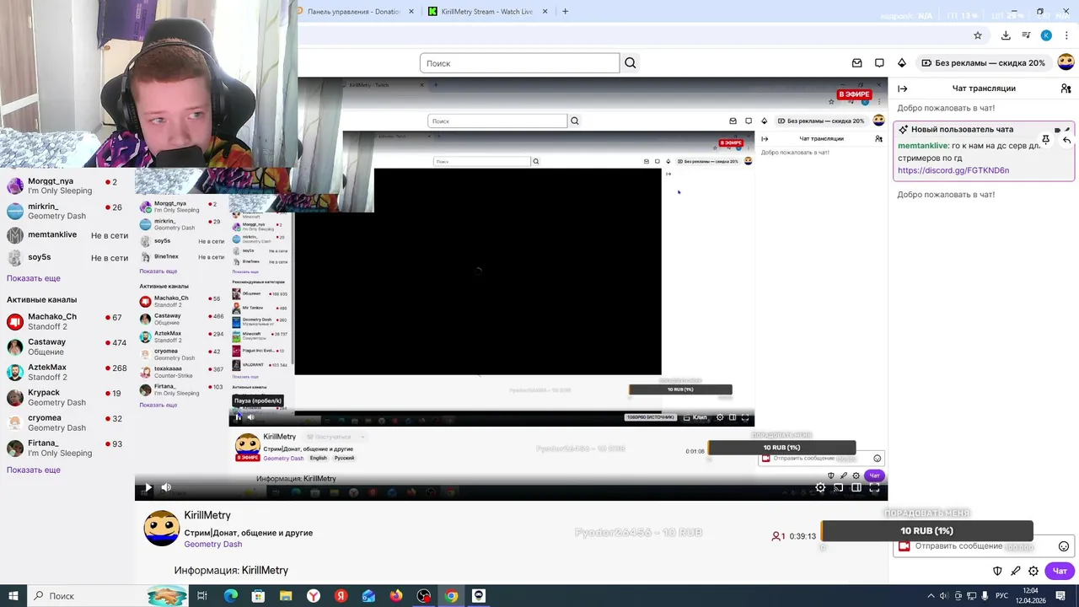Image resolution: width=1079 pixels, height=607 pixels.
Task: Click play button on the outermost video's control bar
Action: pyautogui.click(x=148, y=487)
